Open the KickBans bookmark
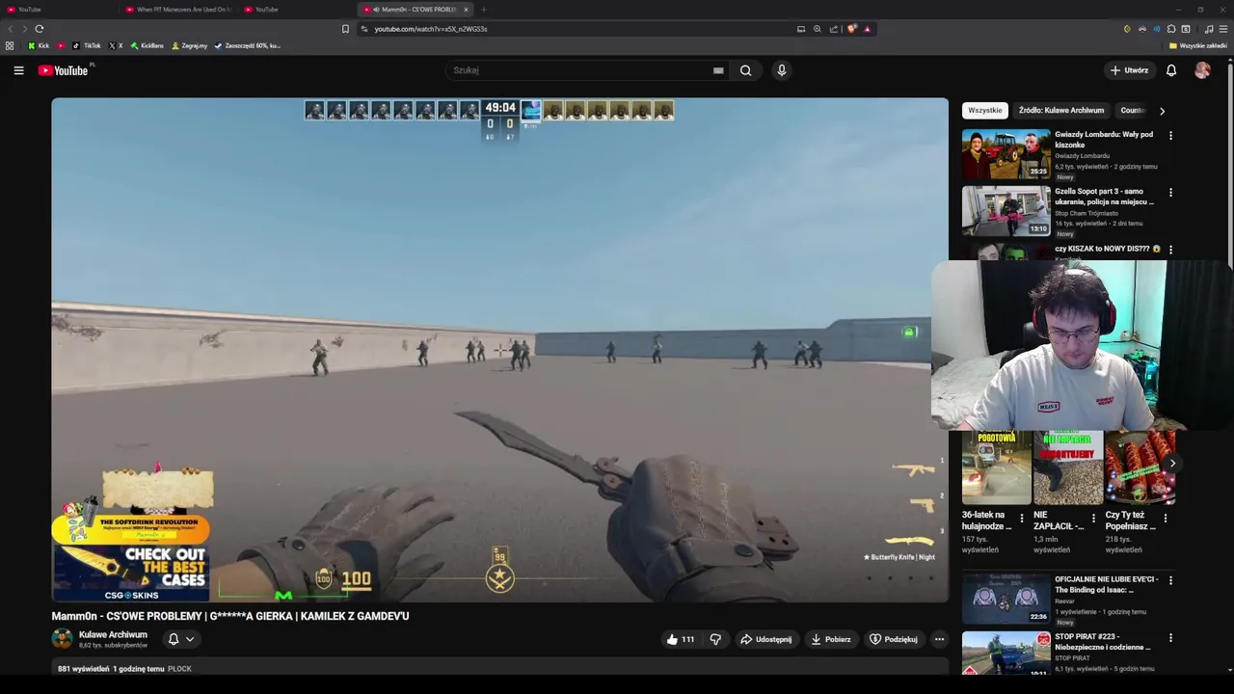Viewport: 1234px width, 694px height. pos(147,45)
